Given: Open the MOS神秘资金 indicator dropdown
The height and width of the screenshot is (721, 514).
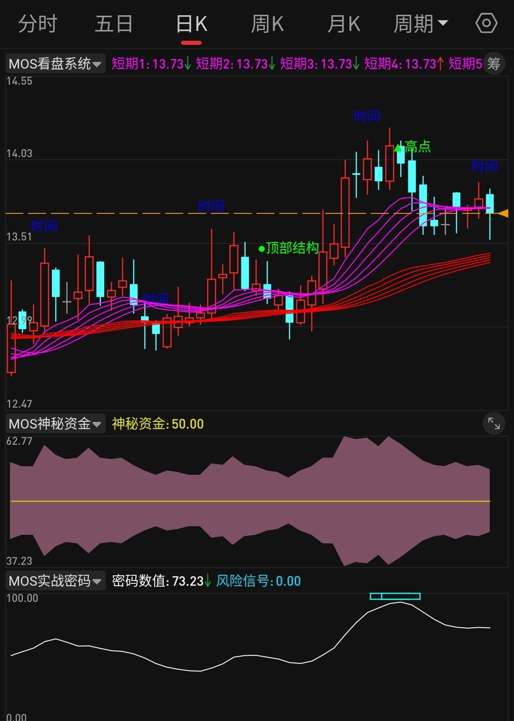Looking at the screenshot, I should (55, 423).
